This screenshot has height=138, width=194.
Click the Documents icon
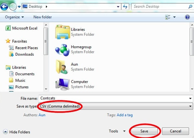click(11, 74)
